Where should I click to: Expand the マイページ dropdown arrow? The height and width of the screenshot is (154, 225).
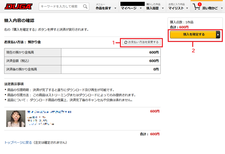point(141,8)
